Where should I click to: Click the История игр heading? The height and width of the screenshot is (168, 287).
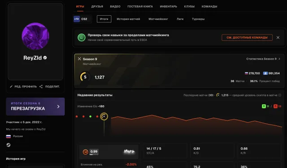click(x=16, y=159)
